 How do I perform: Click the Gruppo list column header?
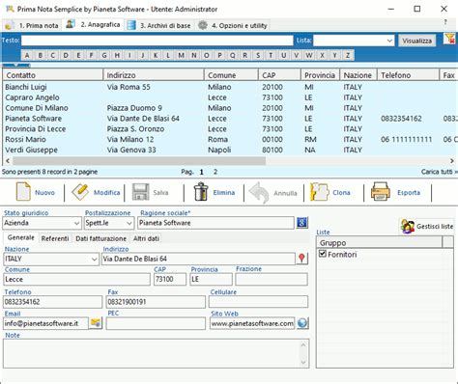[380, 242]
